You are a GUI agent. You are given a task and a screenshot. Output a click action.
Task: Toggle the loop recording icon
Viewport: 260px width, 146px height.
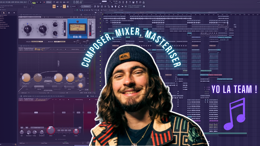pos(68,2)
